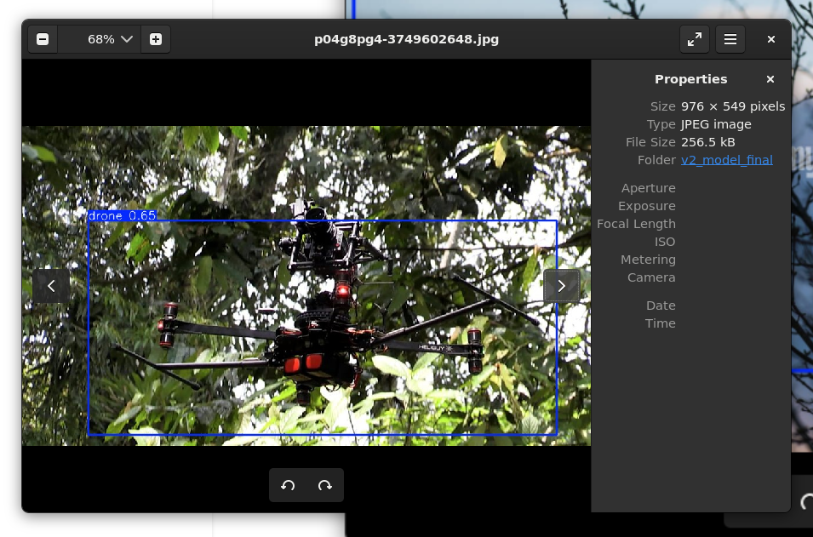
Task: Select the '256.5 kB' file size value
Action: point(707,142)
